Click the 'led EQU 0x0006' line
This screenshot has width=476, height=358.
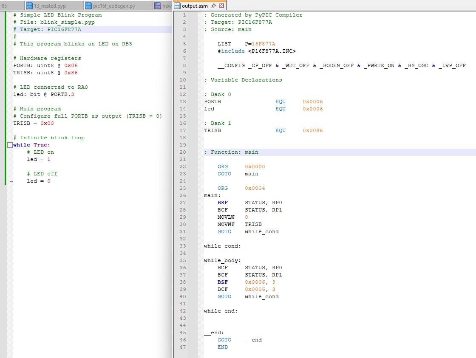[x=263, y=109]
